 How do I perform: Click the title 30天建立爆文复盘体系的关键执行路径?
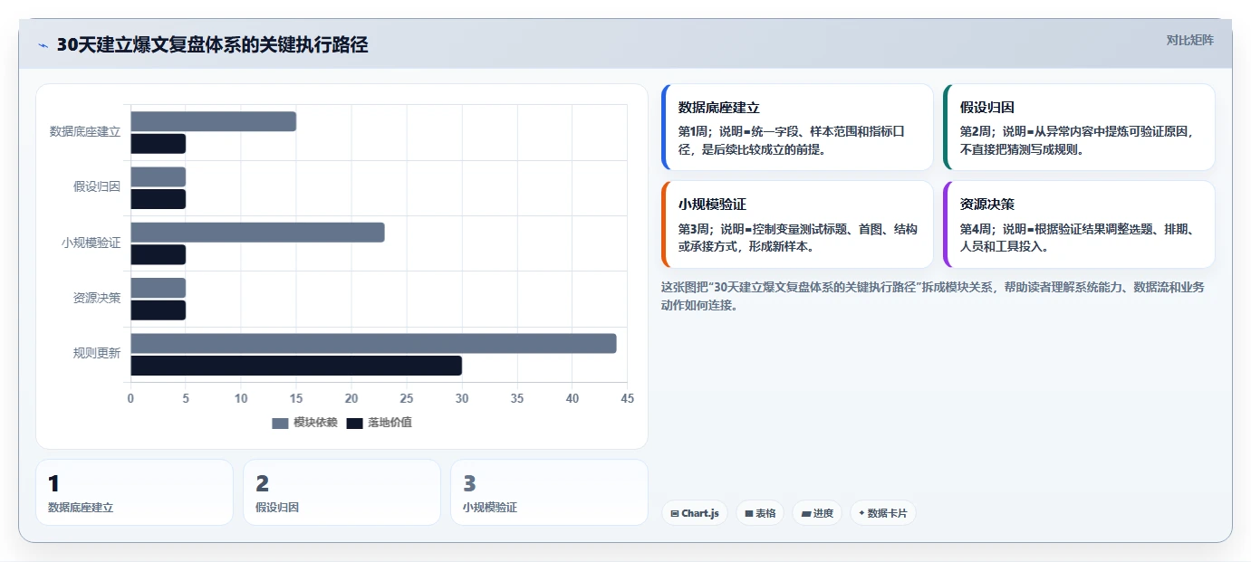pos(213,45)
